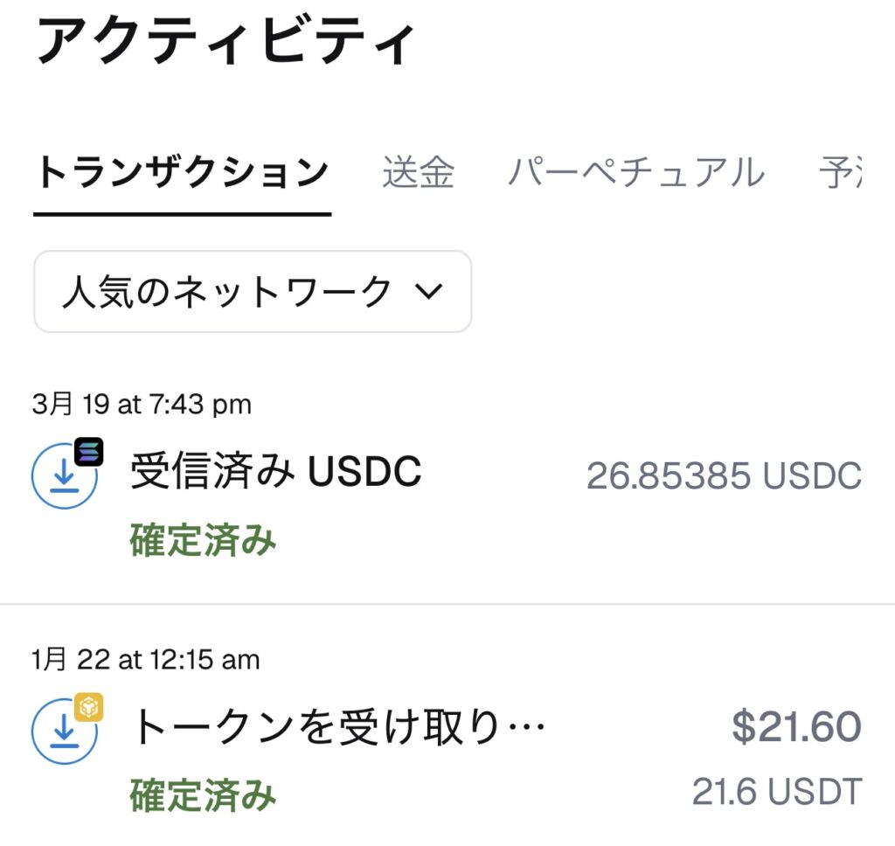895x846 pixels.
Task: Click the 1月 22 at 12:15 am timestamp
Action: tap(146, 659)
